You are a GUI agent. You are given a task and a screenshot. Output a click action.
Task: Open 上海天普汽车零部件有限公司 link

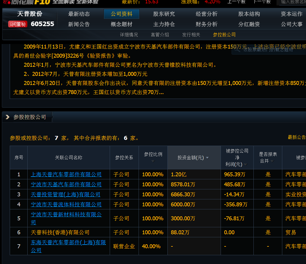pyautogui.click(x=66, y=174)
